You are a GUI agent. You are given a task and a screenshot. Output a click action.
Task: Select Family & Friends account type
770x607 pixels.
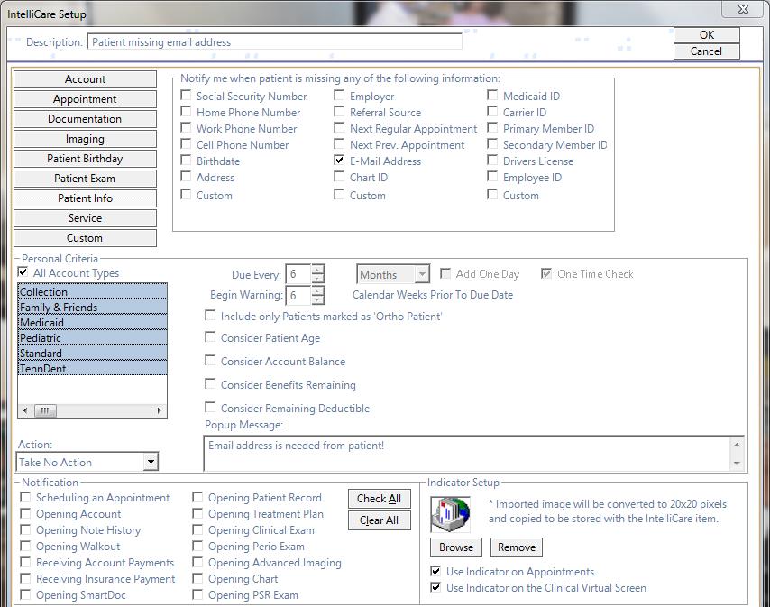click(x=92, y=308)
